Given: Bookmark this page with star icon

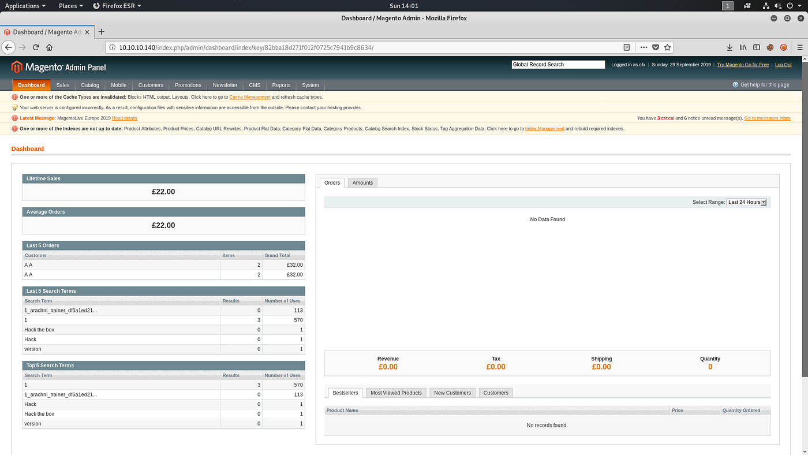Looking at the screenshot, I should (668, 47).
